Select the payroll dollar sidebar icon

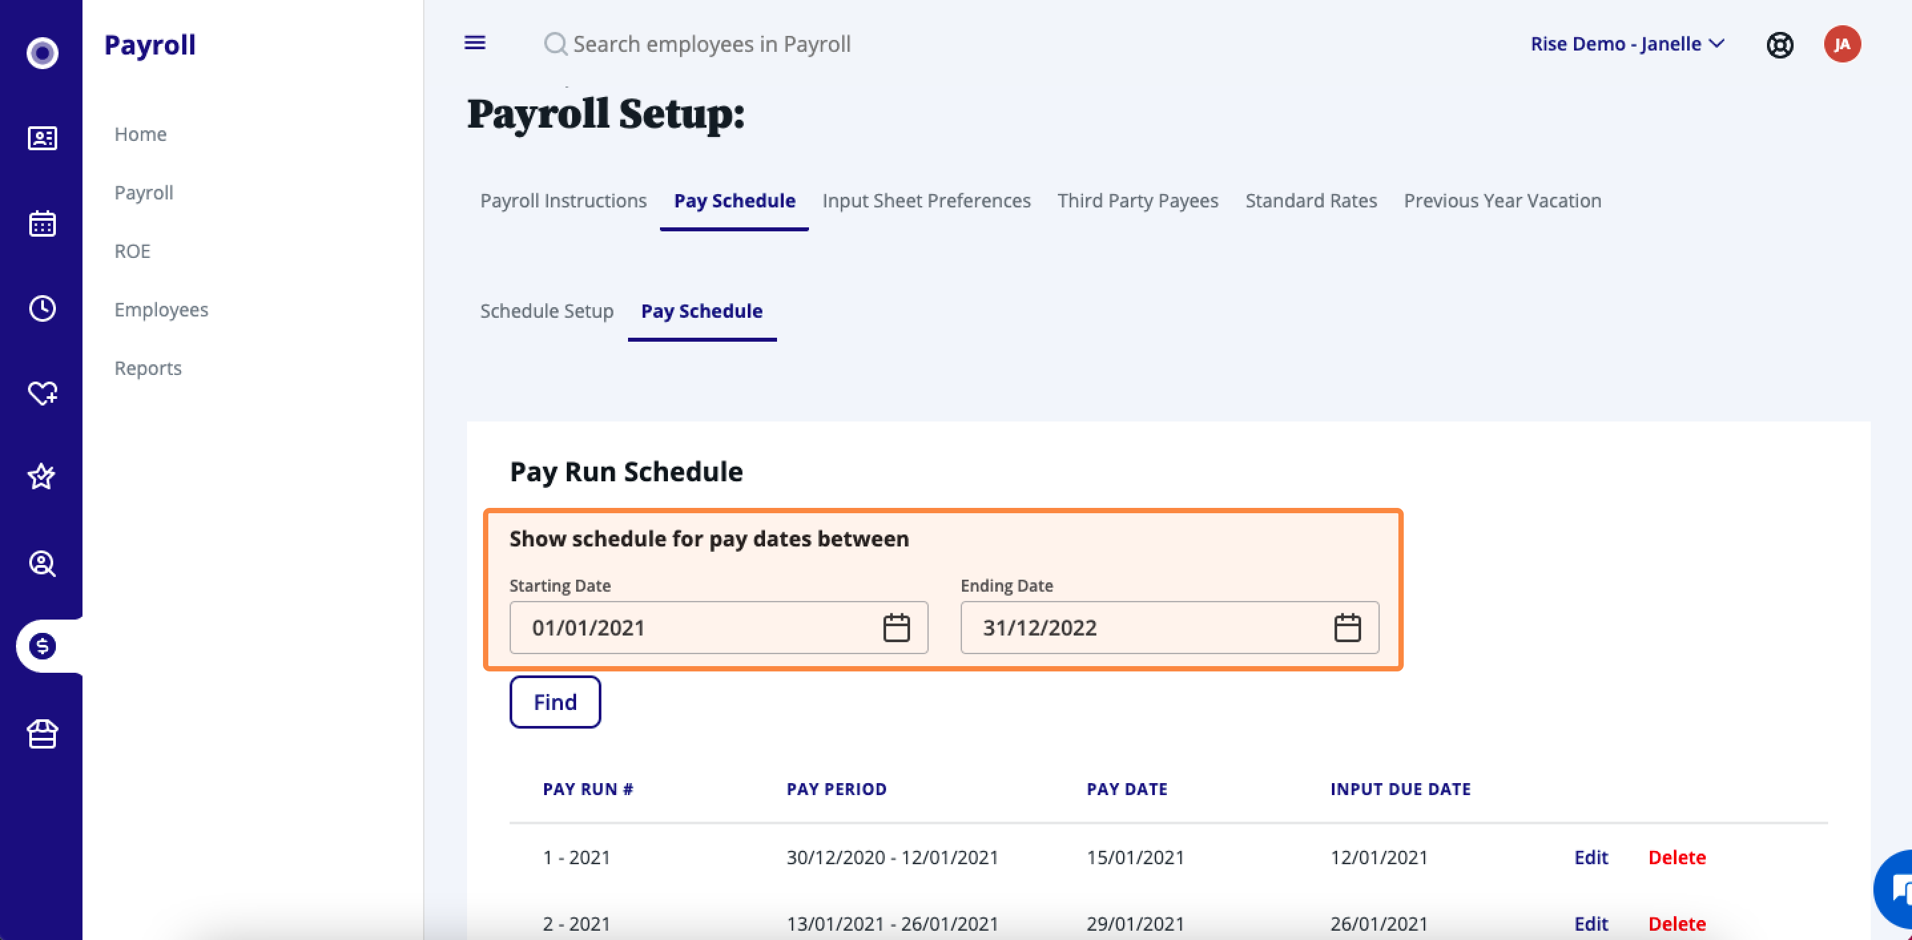(x=43, y=646)
